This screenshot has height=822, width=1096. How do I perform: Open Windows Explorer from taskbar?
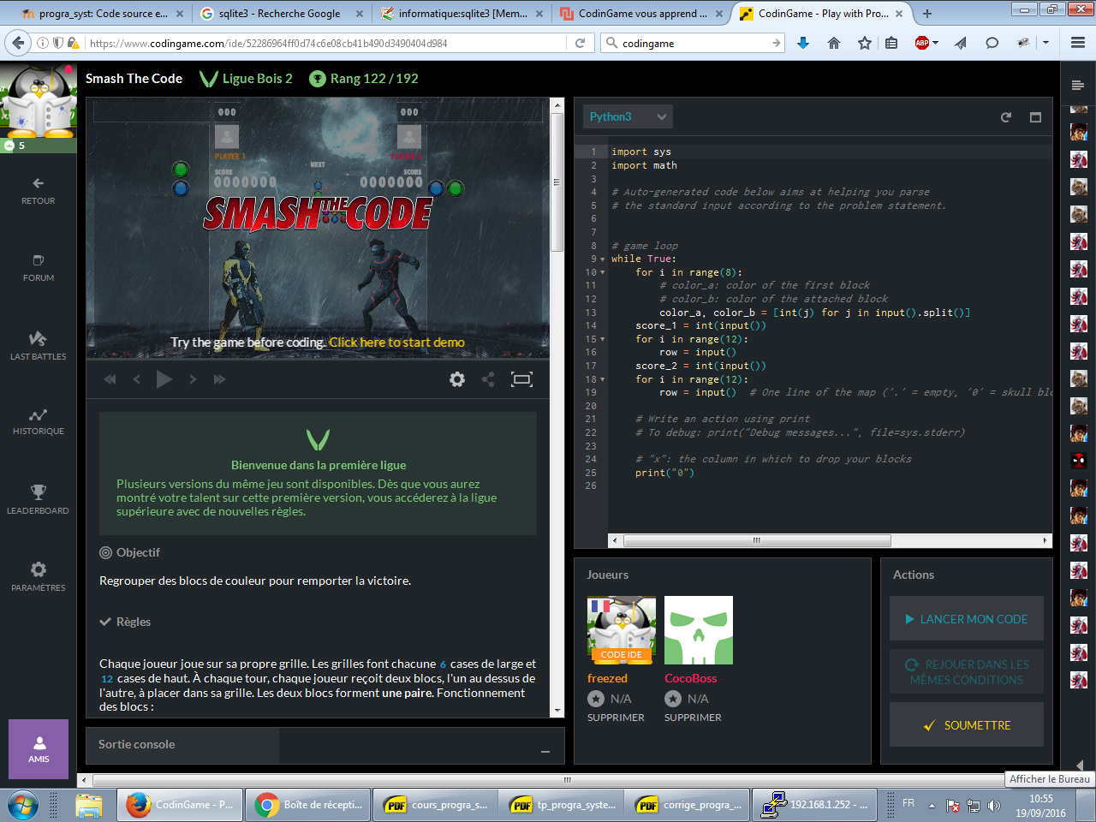point(88,806)
